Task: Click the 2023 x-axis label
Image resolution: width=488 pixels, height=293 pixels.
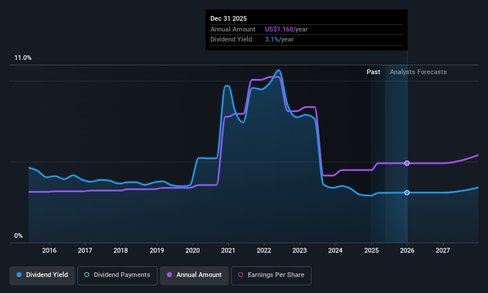Action: click(300, 250)
